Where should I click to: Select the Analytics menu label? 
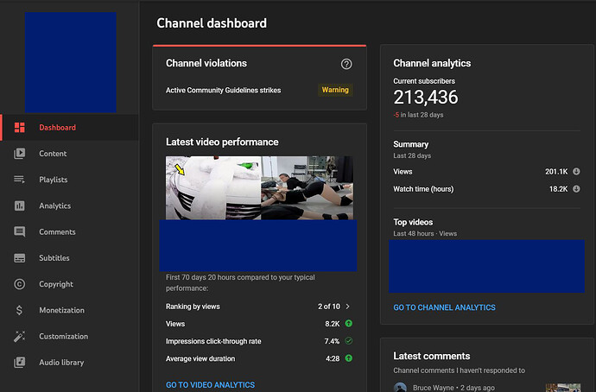[x=54, y=205]
